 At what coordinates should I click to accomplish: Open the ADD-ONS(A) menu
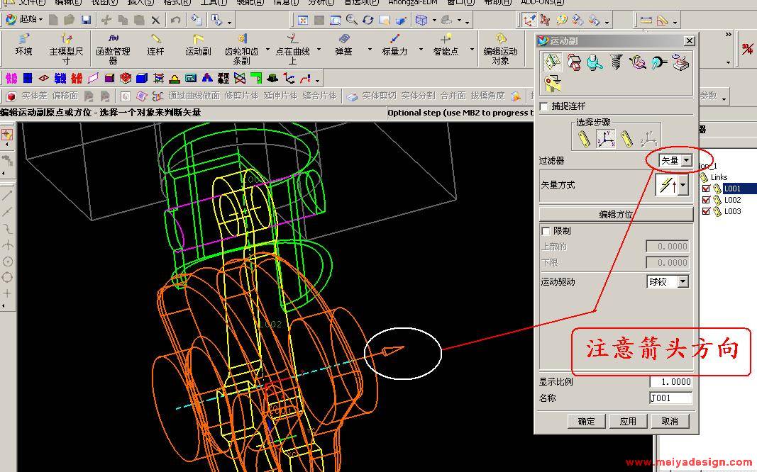(x=542, y=2)
